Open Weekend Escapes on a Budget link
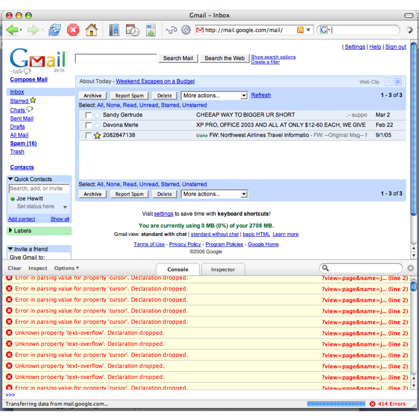The image size is (419, 419). coord(155,82)
